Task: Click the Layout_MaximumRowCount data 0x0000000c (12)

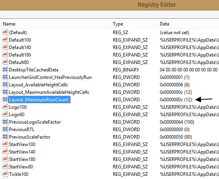Action: click(x=176, y=99)
